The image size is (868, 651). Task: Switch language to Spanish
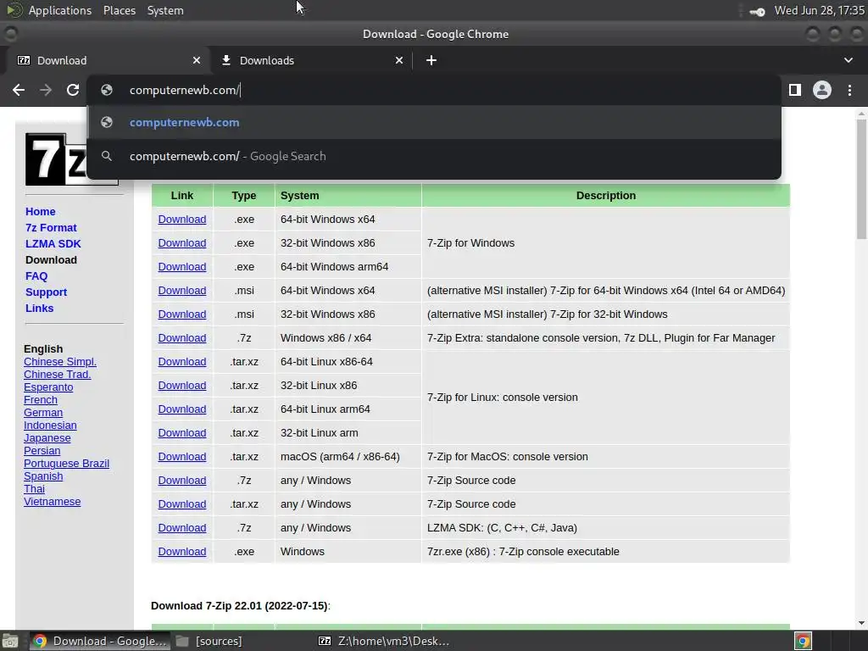43,476
